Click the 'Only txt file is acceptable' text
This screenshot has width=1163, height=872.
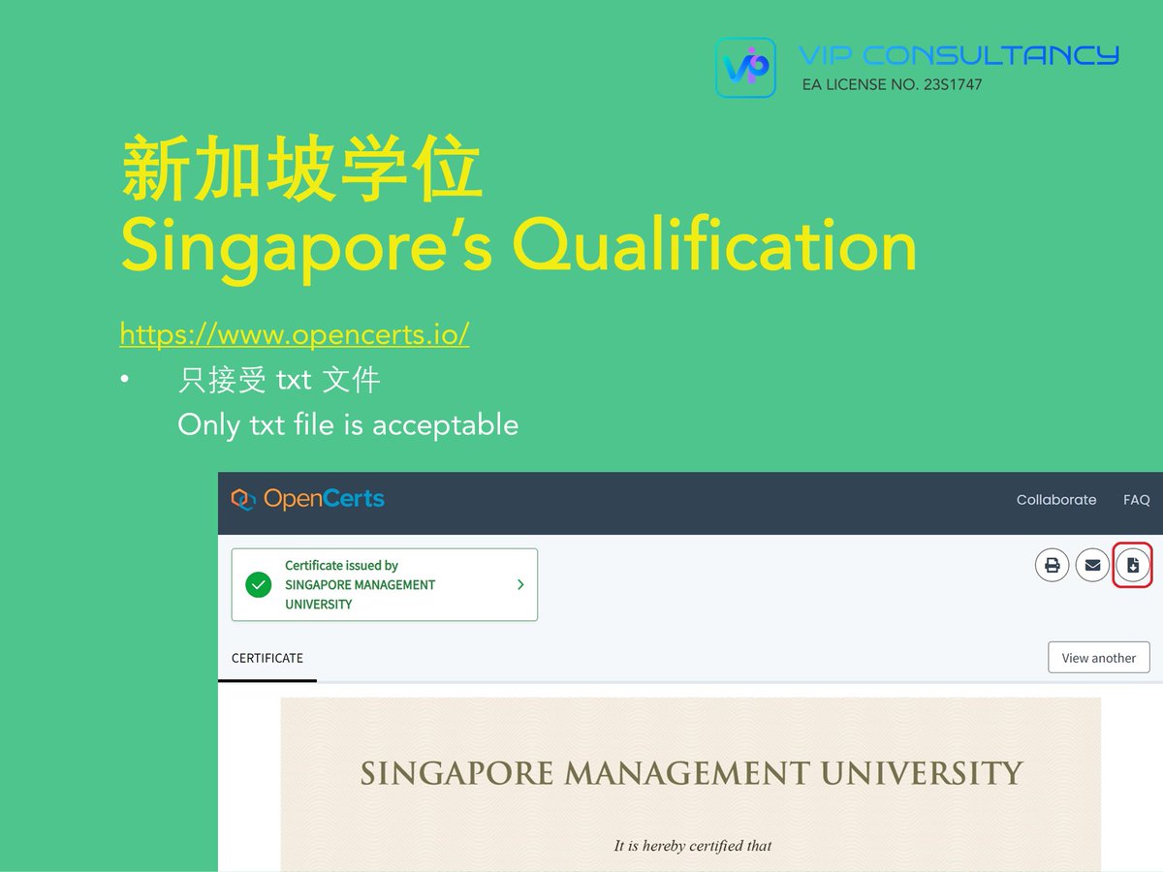pyautogui.click(x=348, y=424)
